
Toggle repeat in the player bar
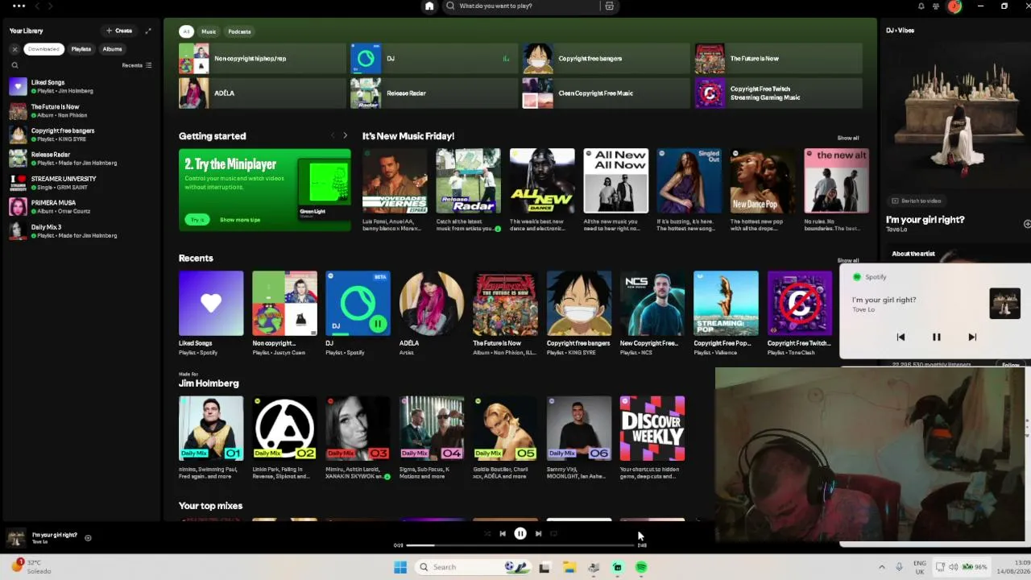pyautogui.click(x=553, y=533)
